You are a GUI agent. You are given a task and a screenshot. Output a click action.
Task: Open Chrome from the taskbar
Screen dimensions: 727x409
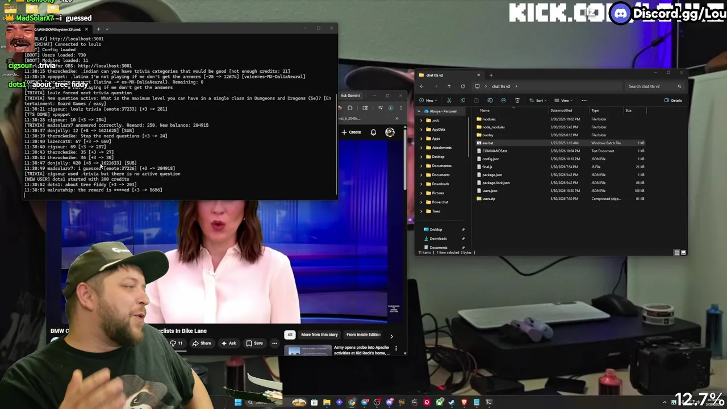click(352, 402)
